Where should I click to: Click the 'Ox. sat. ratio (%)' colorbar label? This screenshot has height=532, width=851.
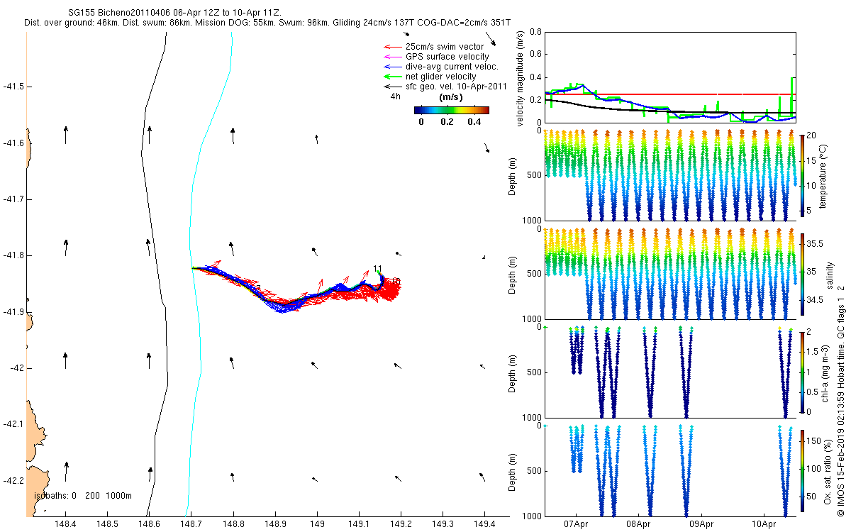click(x=828, y=471)
